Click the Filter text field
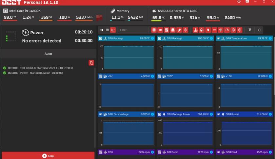This screenshot has height=159, width=275. pos(133,30)
